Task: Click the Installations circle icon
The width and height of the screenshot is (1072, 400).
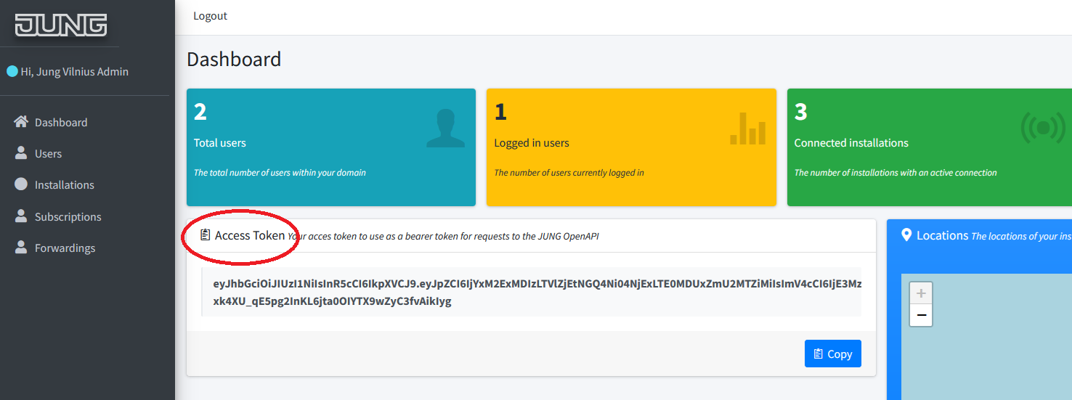Action: point(21,184)
